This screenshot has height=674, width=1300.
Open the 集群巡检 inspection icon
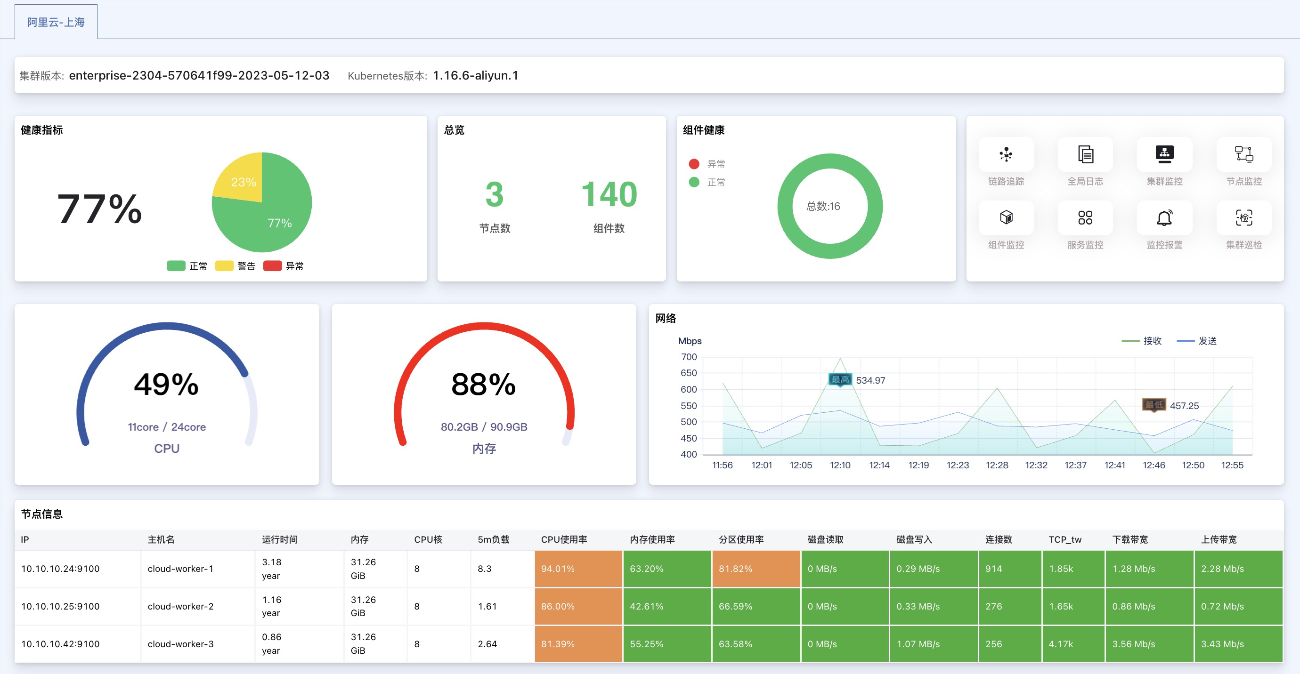tap(1243, 218)
